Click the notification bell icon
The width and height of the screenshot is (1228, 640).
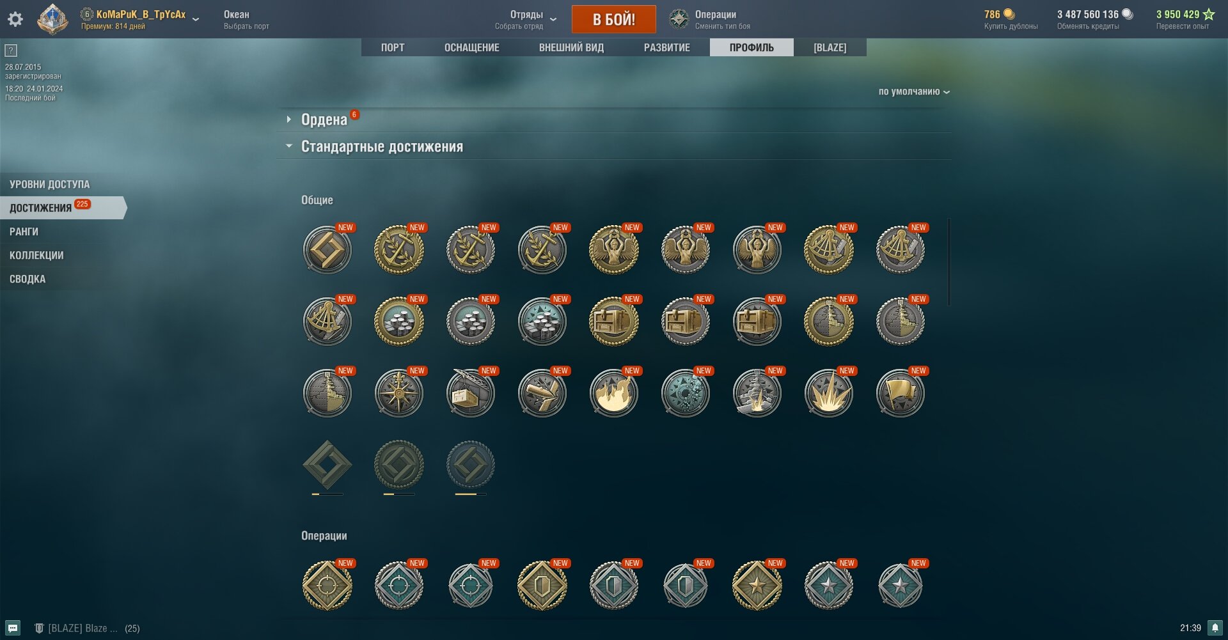tap(1215, 628)
